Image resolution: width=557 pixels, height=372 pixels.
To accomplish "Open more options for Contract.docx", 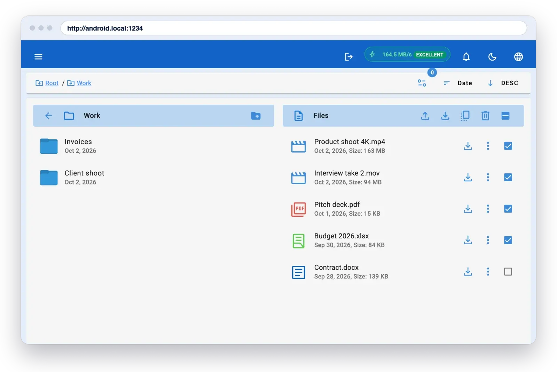I will click(x=488, y=272).
